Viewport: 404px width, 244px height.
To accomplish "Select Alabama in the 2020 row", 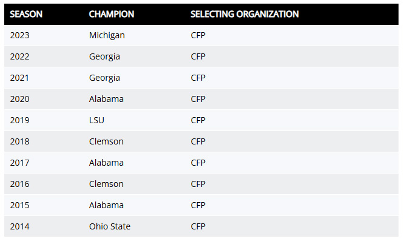I will (106, 99).
